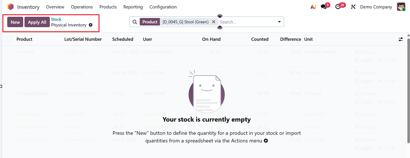
Task: Click the magnifying glass search icon
Action: (135, 22)
